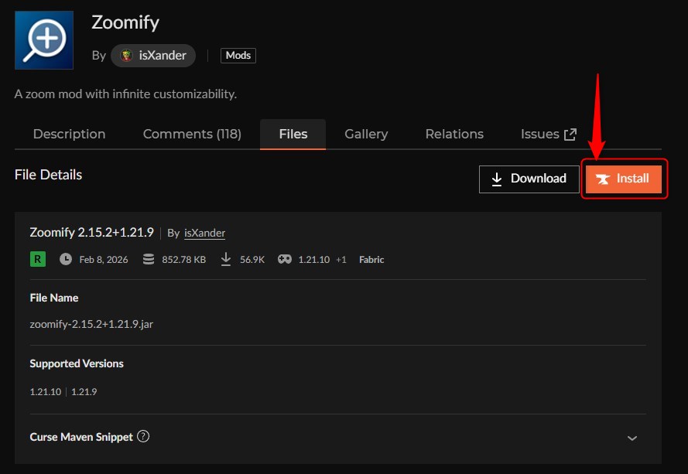Click the green R release channel icon
This screenshot has height=474, width=688.
tap(37, 258)
